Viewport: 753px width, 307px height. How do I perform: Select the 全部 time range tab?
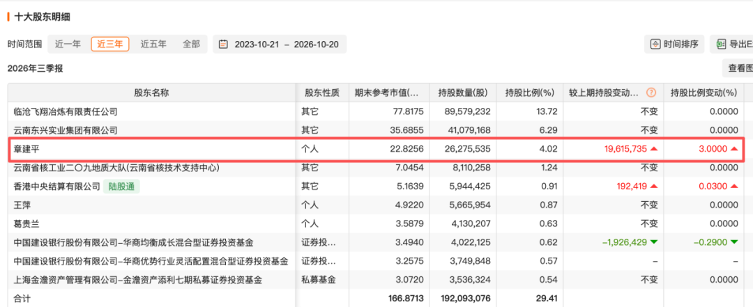pyautogui.click(x=191, y=45)
